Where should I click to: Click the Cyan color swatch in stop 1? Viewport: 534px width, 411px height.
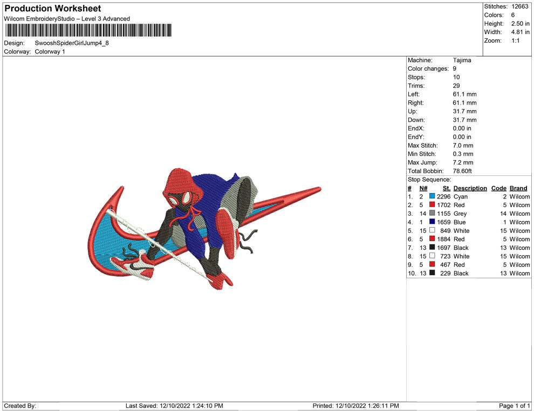tap(432, 196)
